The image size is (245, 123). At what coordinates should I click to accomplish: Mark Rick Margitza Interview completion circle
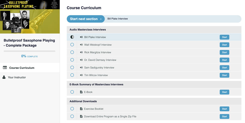(x=72, y=52)
